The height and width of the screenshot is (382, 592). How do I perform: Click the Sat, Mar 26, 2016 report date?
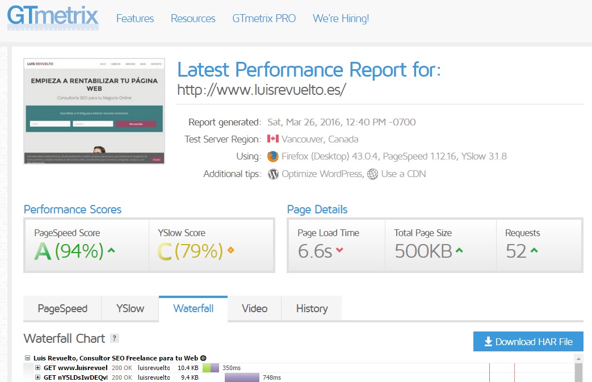point(341,122)
